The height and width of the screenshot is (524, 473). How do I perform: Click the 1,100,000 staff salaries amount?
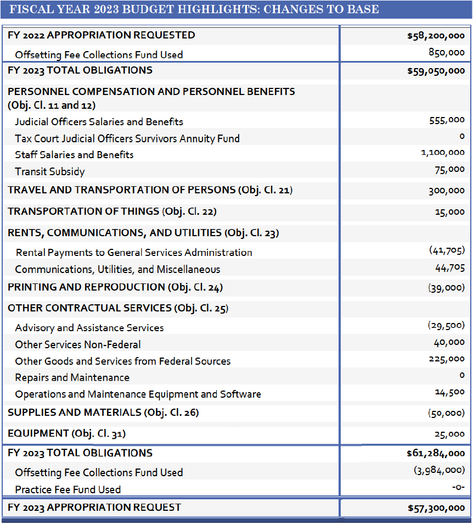click(439, 153)
